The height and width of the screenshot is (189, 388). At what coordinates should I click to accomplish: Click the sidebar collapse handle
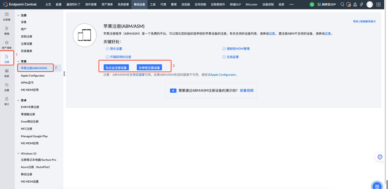[x=64, y=73]
